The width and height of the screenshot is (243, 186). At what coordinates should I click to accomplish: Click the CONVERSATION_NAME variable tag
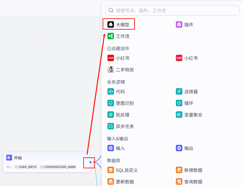pos(58,167)
